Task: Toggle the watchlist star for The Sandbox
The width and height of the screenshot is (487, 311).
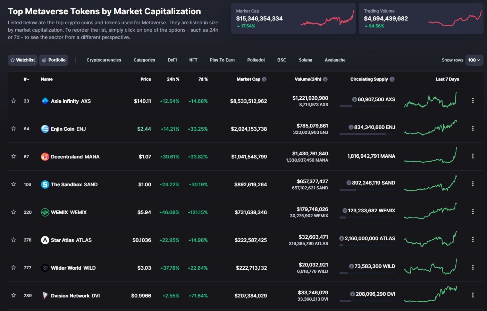Action: point(14,184)
